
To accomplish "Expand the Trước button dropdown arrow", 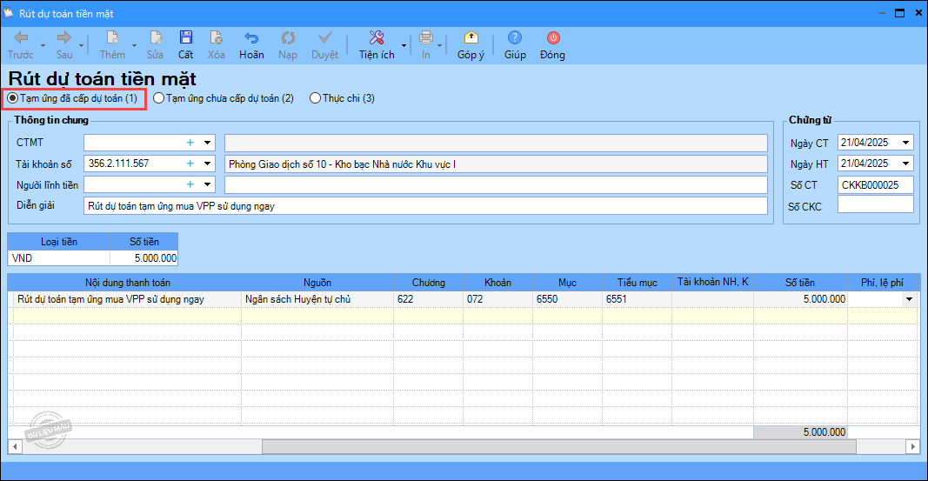I will tap(43, 45).
